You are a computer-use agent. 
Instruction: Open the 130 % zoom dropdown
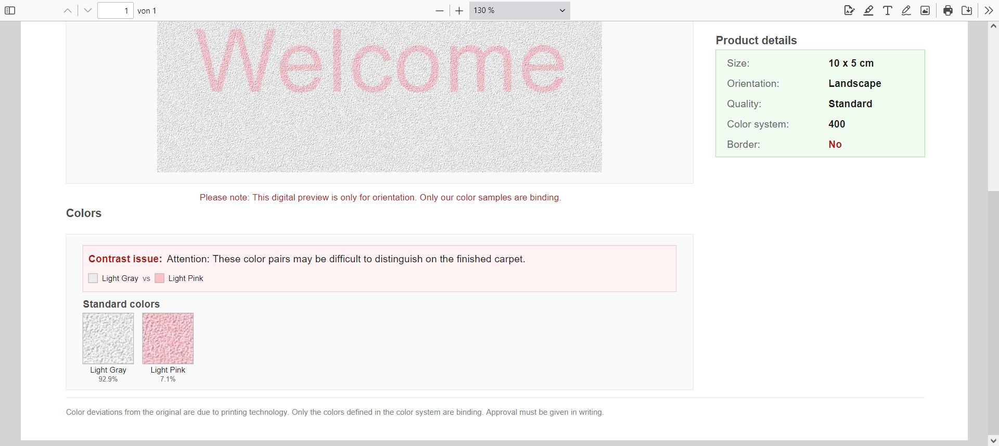[519, 10]
